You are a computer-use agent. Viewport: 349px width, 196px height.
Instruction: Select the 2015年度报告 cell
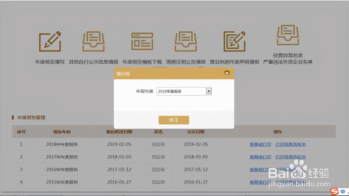coord(62,182)
